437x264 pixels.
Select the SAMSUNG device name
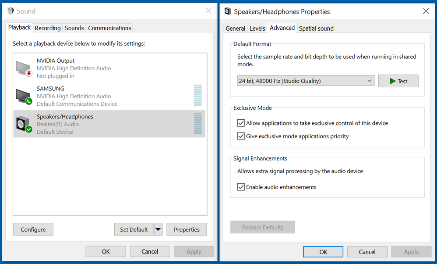pos(50,89)
